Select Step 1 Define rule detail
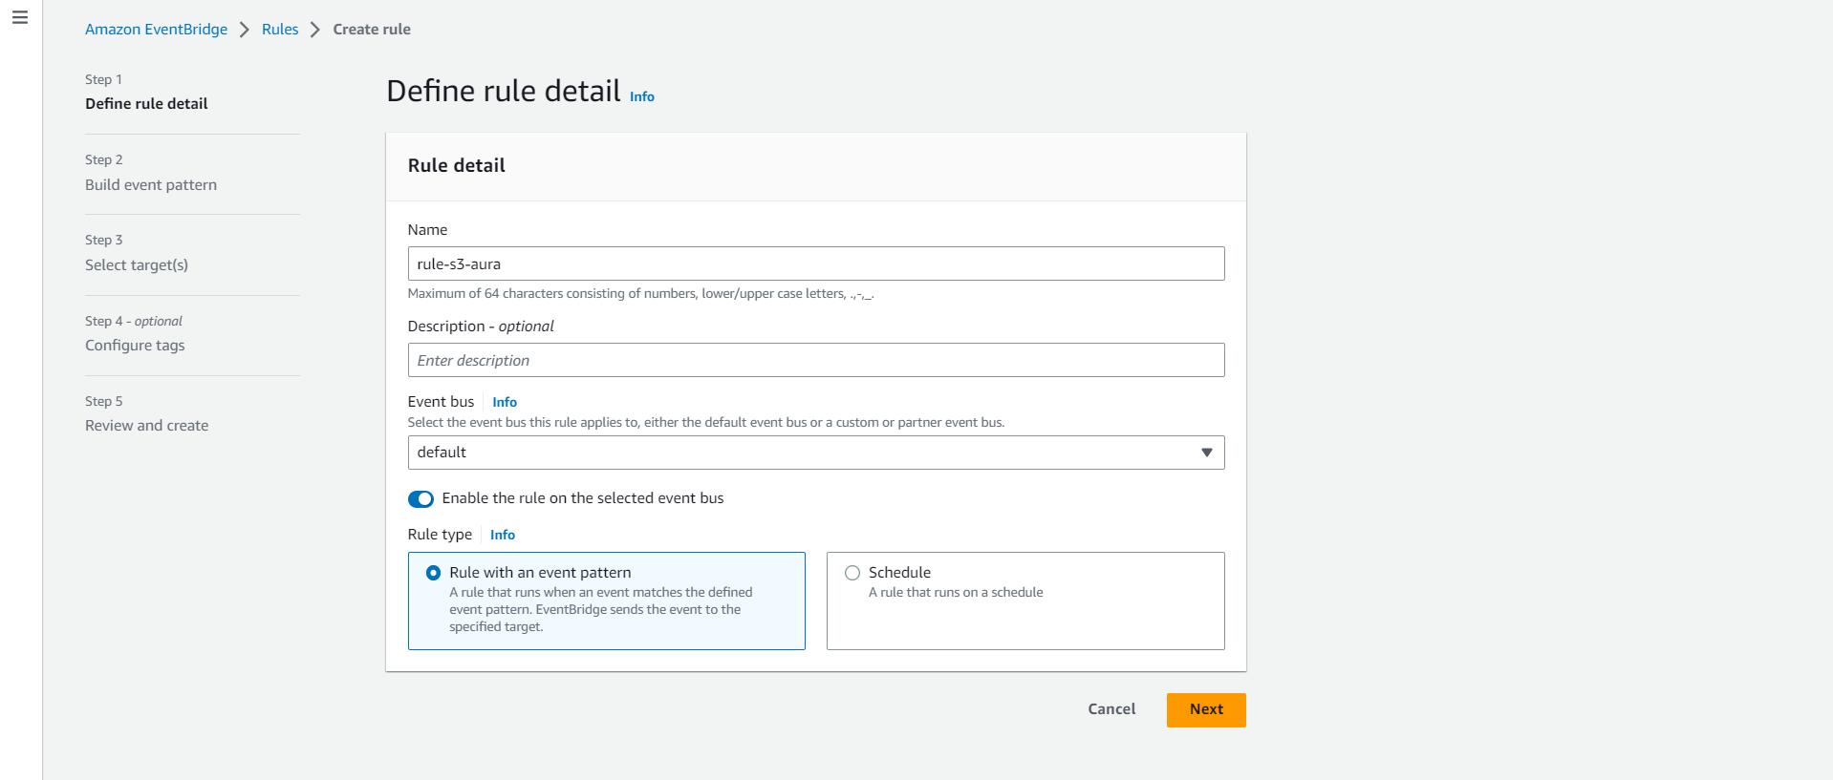The height and width of the screenshot is (780, 1833). pyautogui.click(x=146, y=104)
